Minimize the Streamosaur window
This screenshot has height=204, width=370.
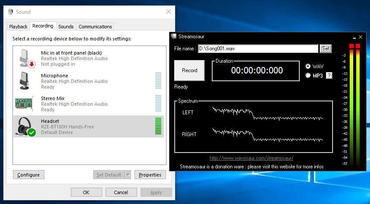[x=354, y=37]
